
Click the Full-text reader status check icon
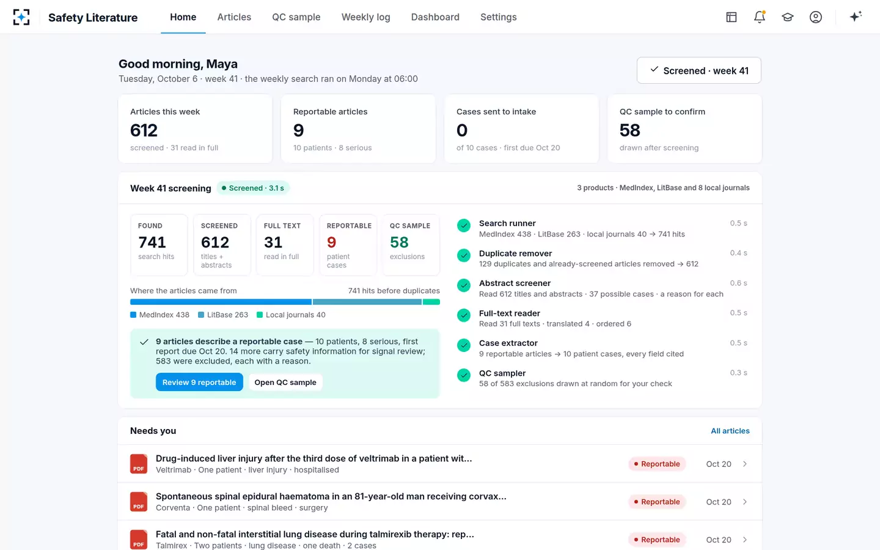click(464, 315)
